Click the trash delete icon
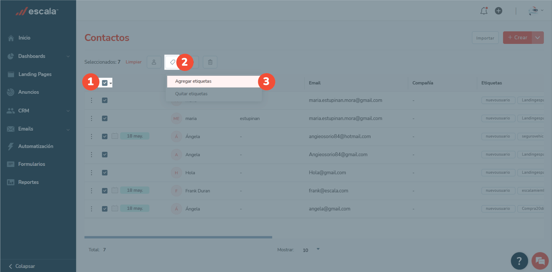Viewport: 552px width, 272px height. (210, 62)
